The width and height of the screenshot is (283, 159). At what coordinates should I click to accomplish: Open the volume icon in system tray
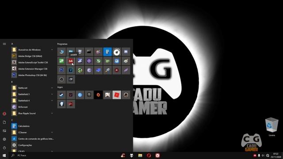(x=263, y=155)
